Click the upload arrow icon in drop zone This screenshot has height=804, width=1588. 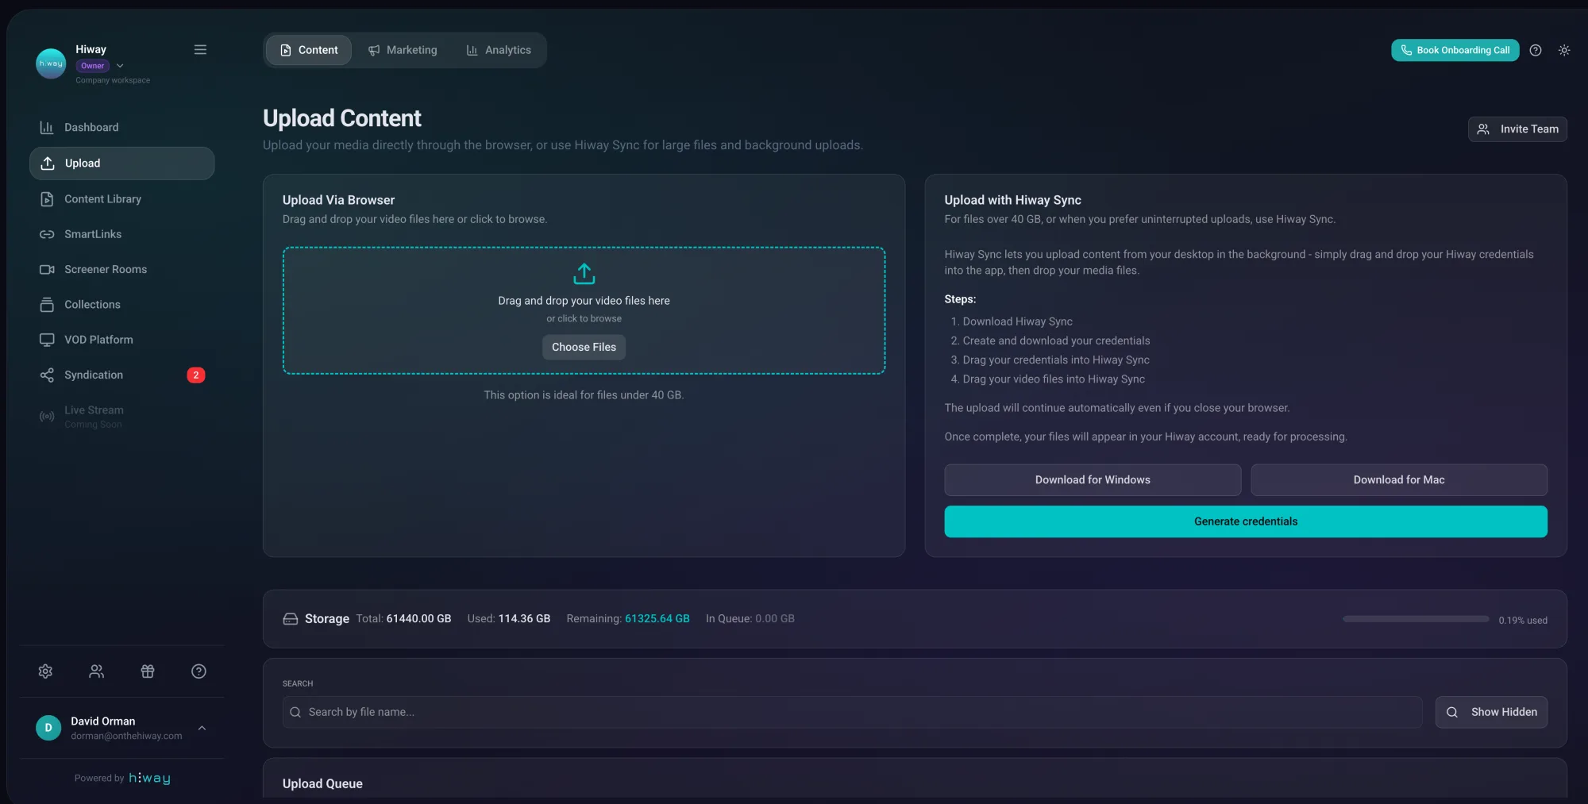584,274
